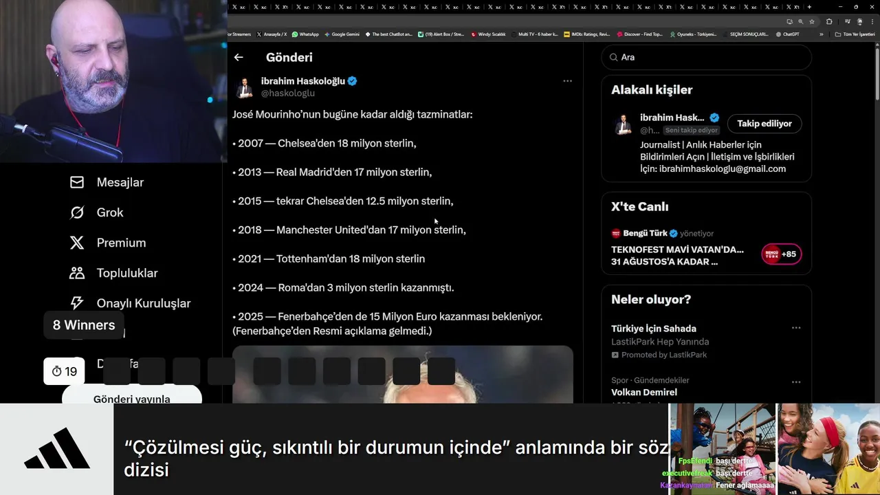Screen dimensions: 880x495
Task: Click the Promoted by LastikPark label
Action: click(659, 355)
